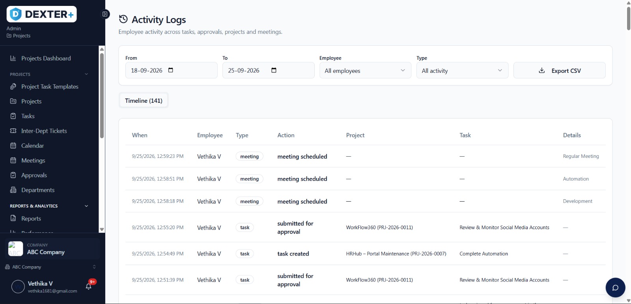Image resolution: width=631 pixels, height=304 pixels.
Task: Click the Projects Dashboard chart icon
Action: click(x=13, y=58)
